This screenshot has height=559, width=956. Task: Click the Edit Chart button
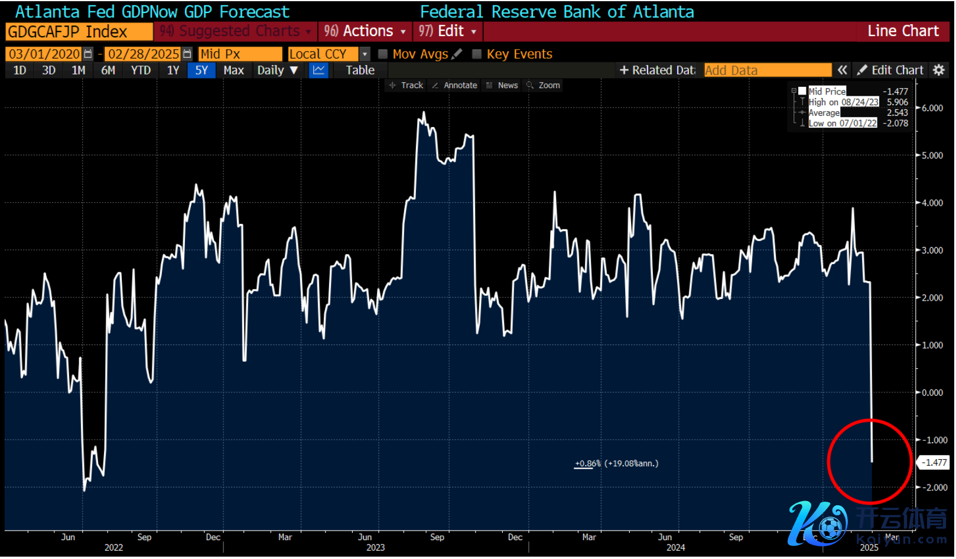tap(890, 70)
